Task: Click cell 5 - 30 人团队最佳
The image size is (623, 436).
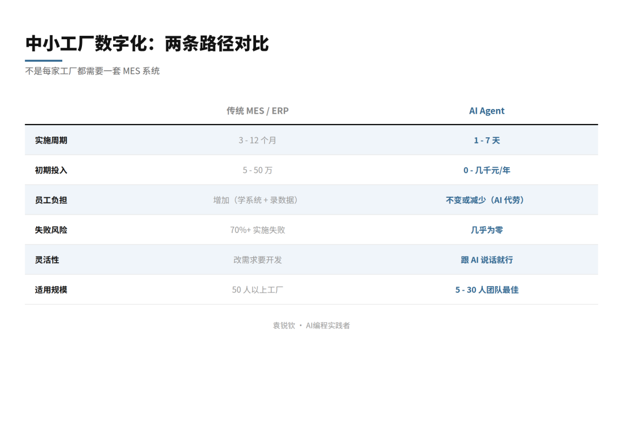Action: click(487, 290)
